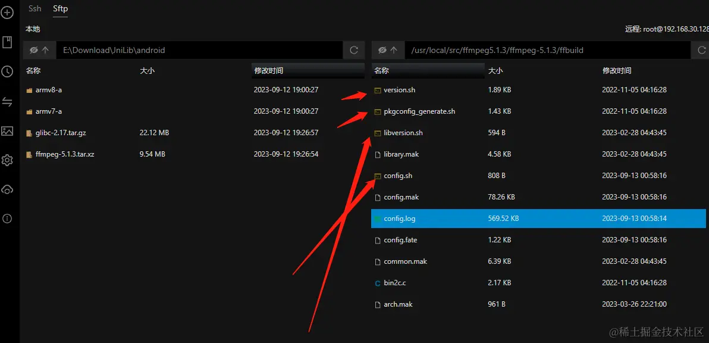Click the libversion.sh script icon
Viewport: 709px width, 343px height.
click(378, 133)
